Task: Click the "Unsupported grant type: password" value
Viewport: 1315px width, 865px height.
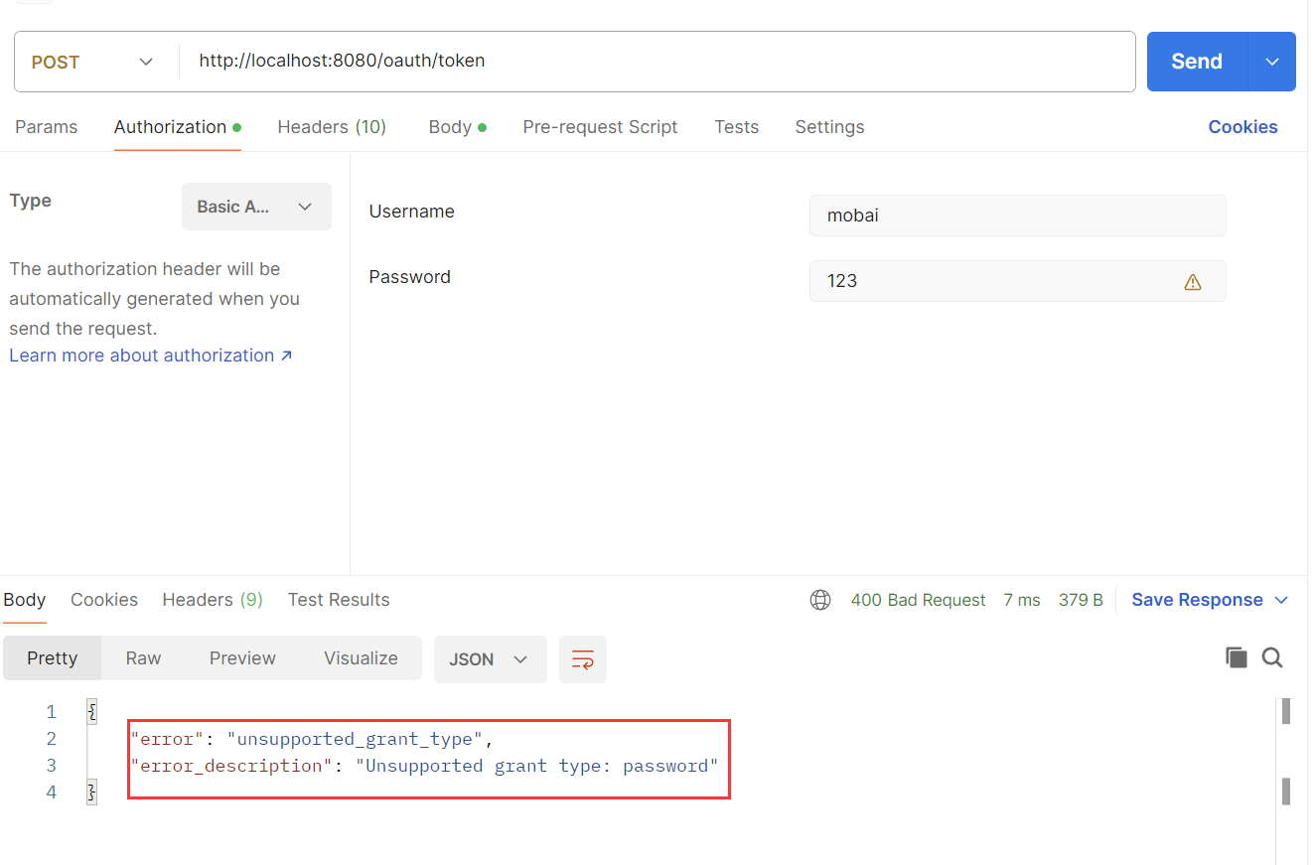Action: pyautogui.click(x=536, y=766)
